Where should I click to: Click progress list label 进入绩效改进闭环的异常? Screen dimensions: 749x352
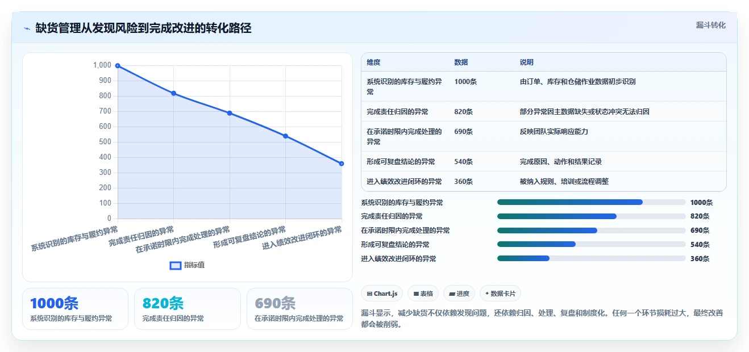point(398,259)
